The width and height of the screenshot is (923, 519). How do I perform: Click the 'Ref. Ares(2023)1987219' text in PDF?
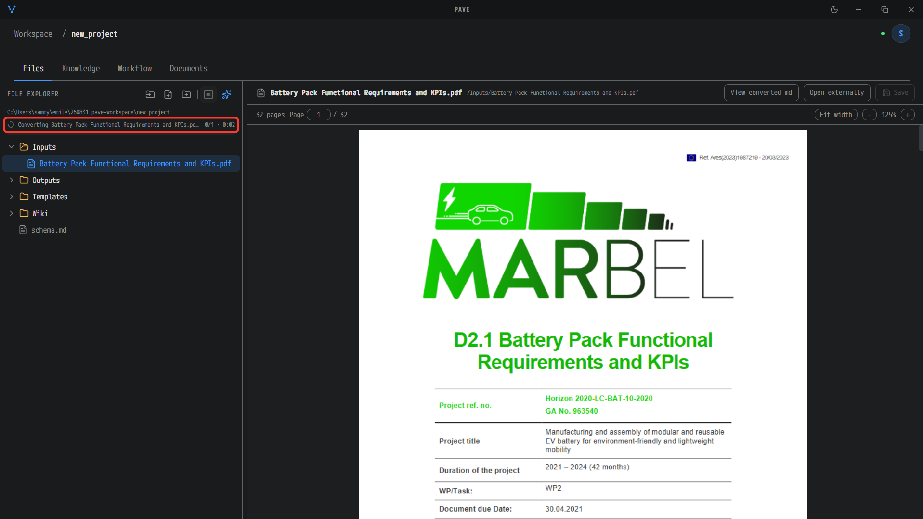click(743, 157)
